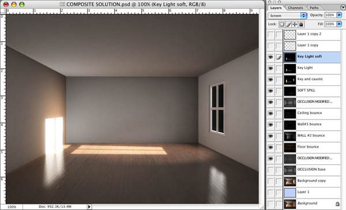Screen dimensions: 346x210
Task: Open the Layers panel flyout menu arrow
Action: point(343,7)
